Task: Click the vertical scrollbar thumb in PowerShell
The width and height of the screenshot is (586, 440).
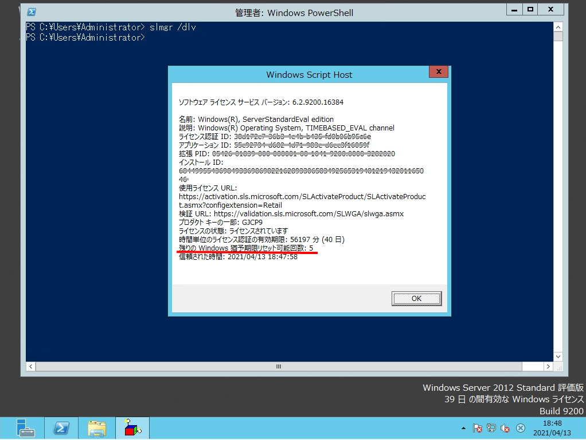Action: 558,36
